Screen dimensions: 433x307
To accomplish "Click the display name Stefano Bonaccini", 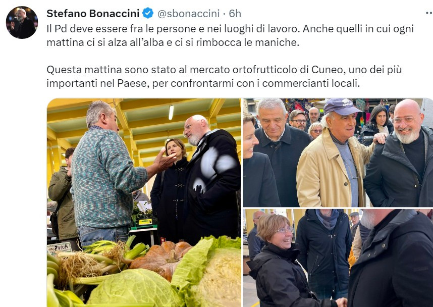I will click(x=93, y=13).
